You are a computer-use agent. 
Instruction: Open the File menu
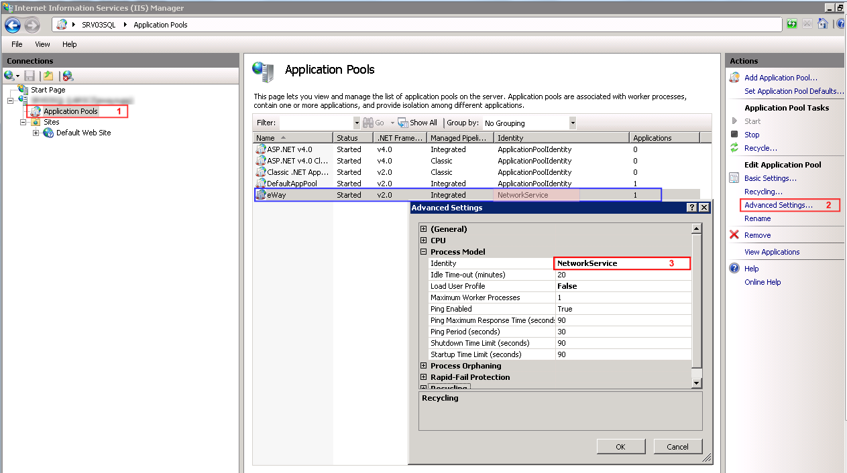point(17,44)
